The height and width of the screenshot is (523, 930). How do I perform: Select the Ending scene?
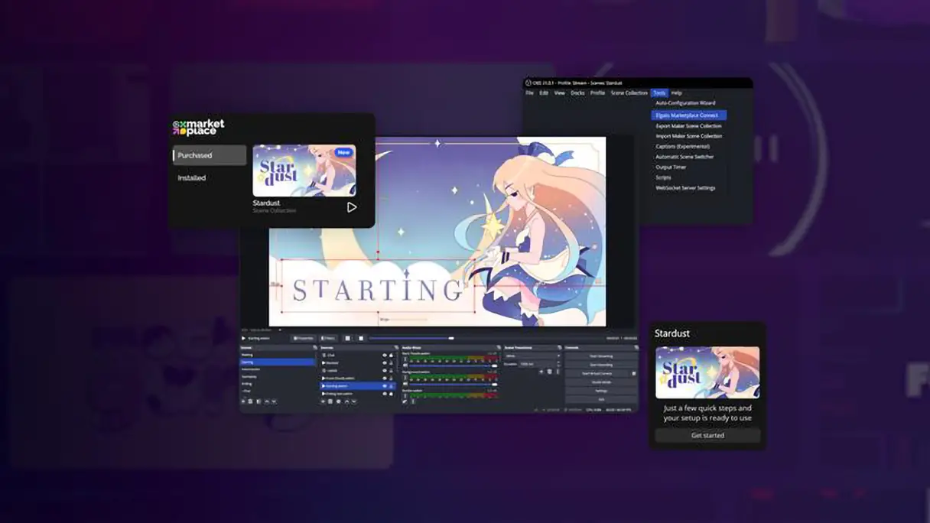coord(277,384)
